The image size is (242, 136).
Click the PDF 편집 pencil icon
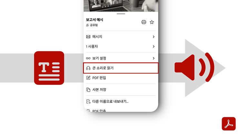click(x=88, y=78)
